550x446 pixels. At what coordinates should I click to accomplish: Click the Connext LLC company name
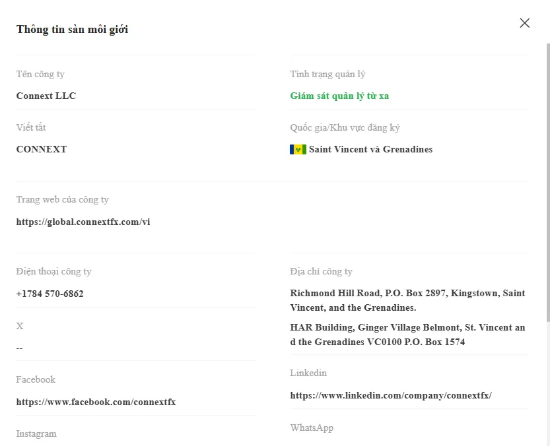[x=46, y=96]
